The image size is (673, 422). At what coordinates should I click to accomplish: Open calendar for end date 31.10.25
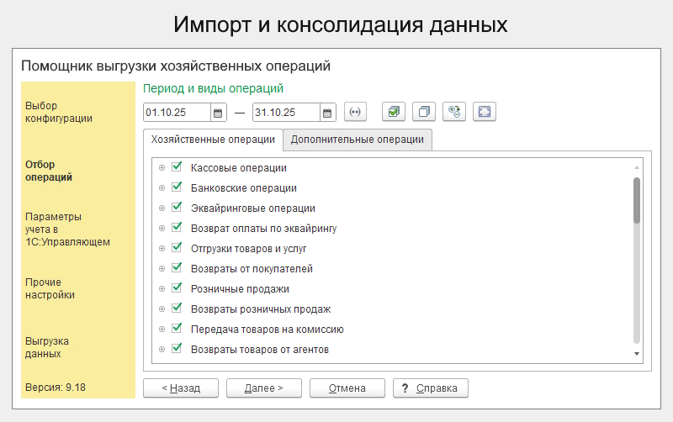tap(328, 112)
